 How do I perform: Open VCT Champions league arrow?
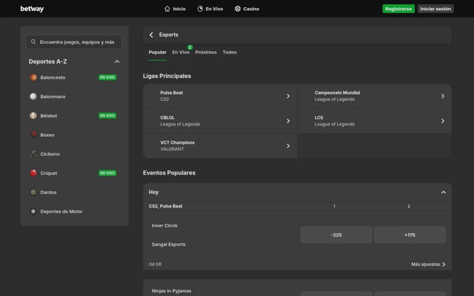click(288, 146)
